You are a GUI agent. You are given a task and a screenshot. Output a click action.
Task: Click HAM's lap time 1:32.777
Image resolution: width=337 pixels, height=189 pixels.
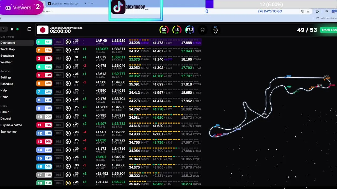pyautogui.click(x=118, y=74)
